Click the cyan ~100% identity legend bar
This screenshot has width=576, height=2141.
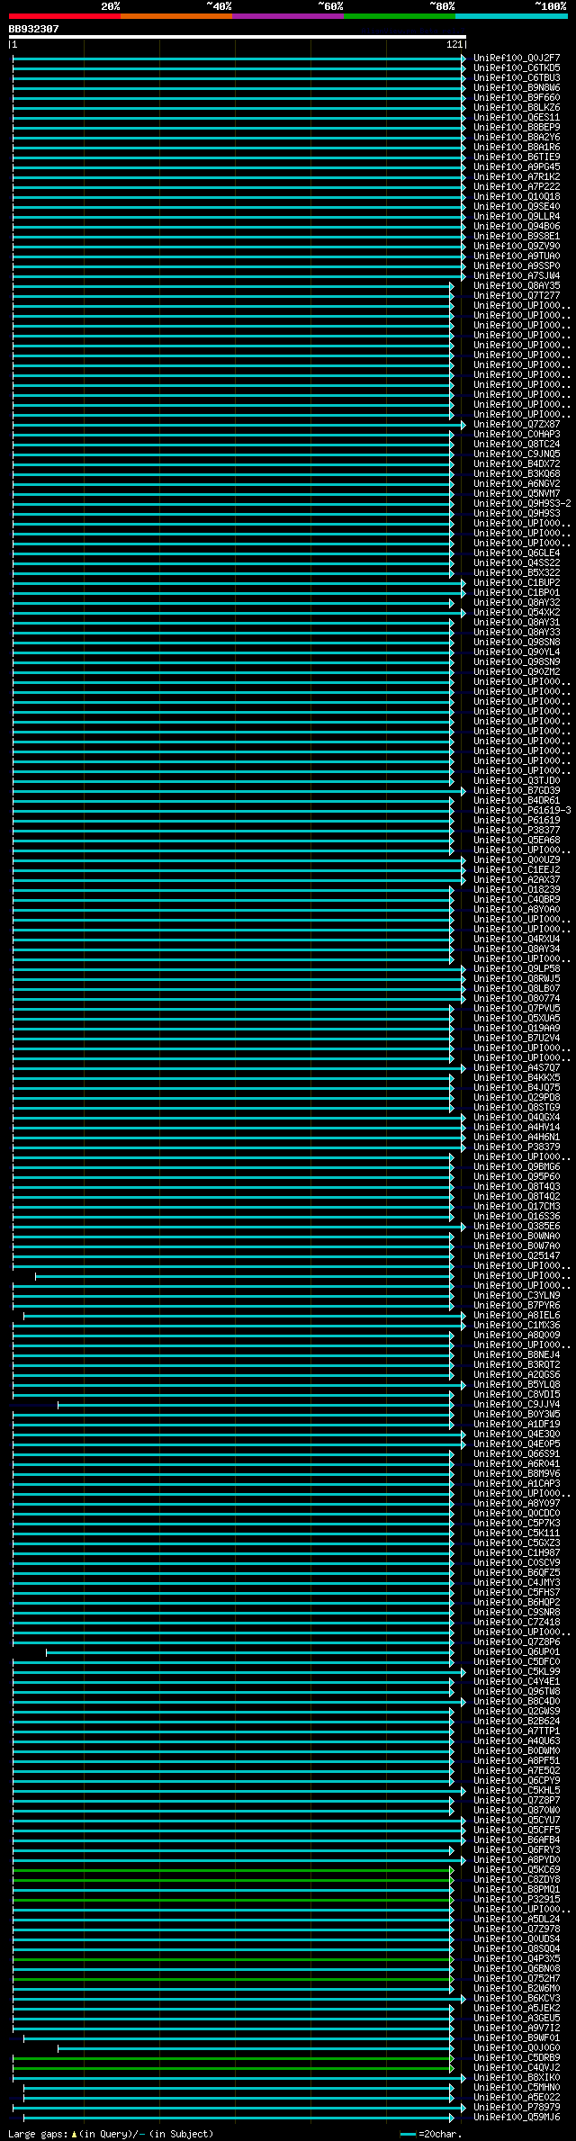(511, 16)
